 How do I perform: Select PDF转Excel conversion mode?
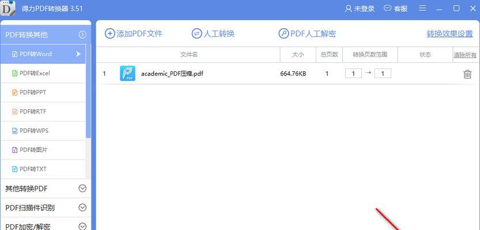pos(43,73)
